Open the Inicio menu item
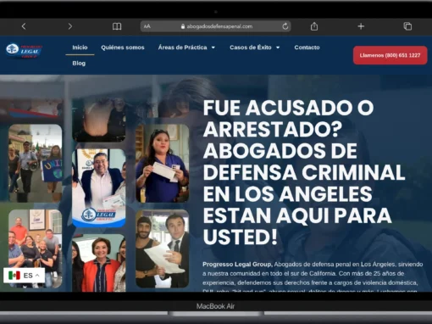432x324 pixels. 80,47
